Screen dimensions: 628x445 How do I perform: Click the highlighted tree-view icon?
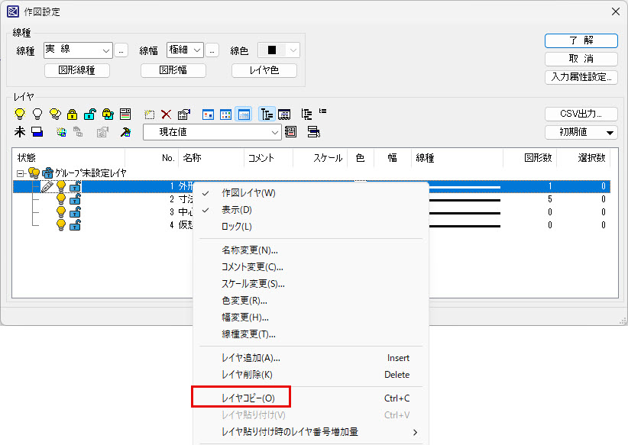267,114
